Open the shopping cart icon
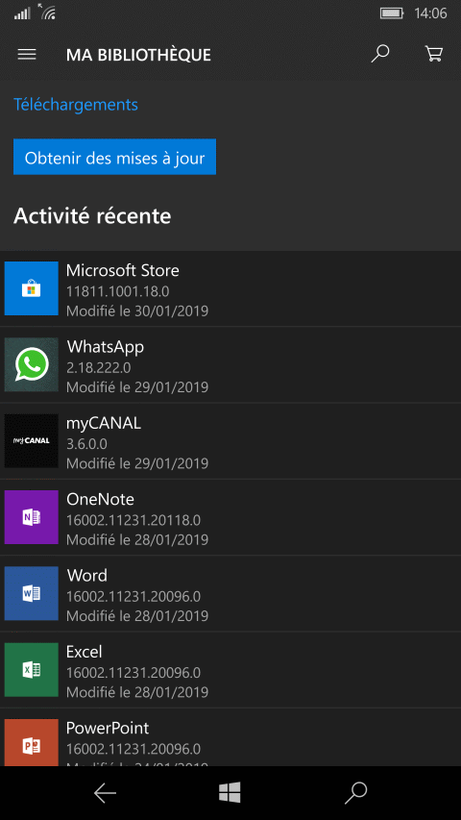 (434, 54)
